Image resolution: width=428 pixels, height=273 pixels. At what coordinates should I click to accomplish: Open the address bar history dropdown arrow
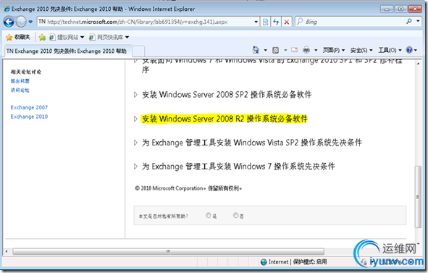(256, 22)
